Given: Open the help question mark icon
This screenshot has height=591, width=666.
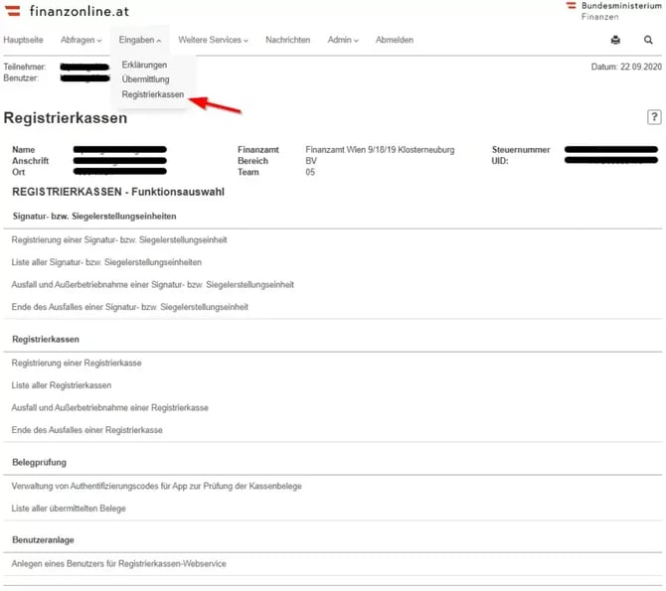Looking at the screenshot, I should point(654,117).
